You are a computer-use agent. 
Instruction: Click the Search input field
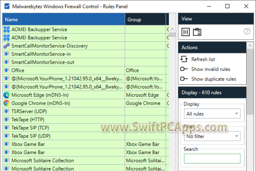[212, 159]
